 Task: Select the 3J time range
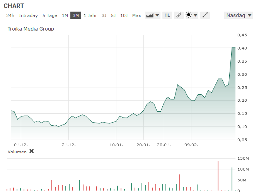[104, 15]
